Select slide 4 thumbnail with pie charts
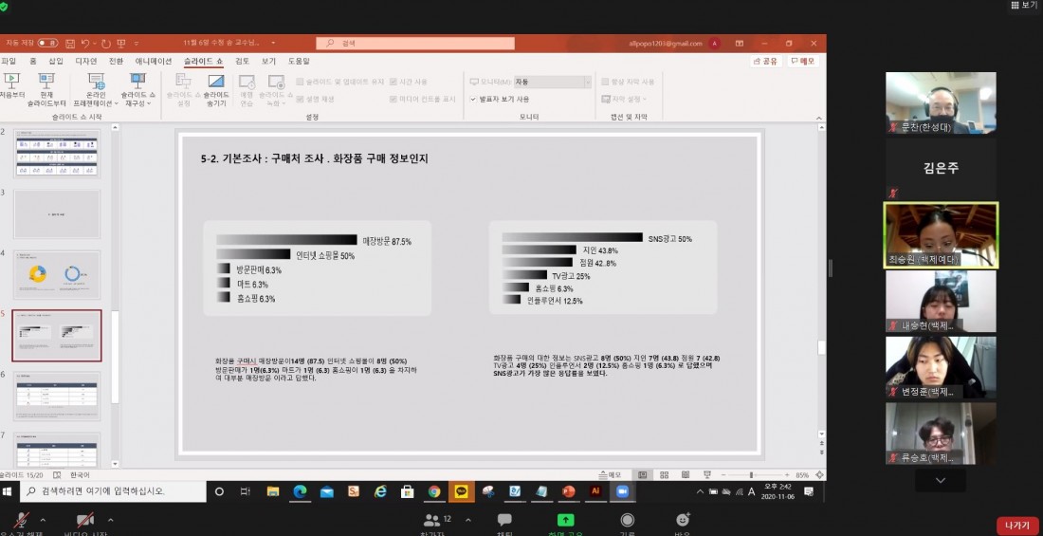The image size is (1043, 536). point(57,275)
